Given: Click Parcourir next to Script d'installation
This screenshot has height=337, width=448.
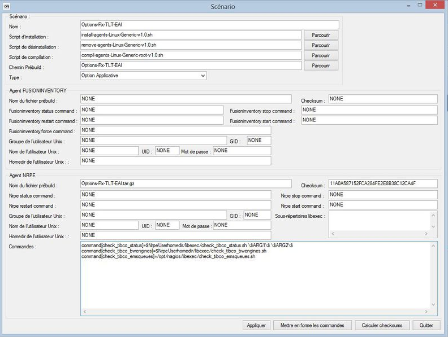Looking at the screenshot, I should coord(321,35).
